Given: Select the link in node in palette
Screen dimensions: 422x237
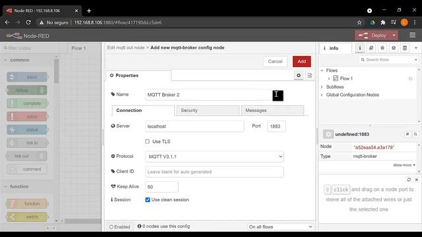Looking at the screenshot, I should pyautogui.click(x=27, y=143).
